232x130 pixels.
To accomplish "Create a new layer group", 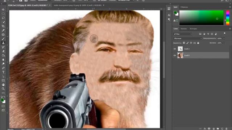I will tap(218, 129).
